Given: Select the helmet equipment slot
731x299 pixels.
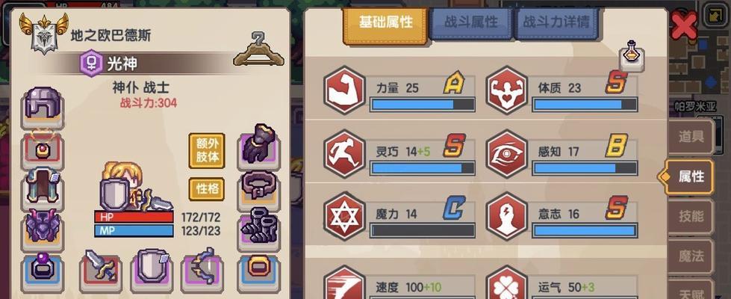Looking at the screenshot, I should click(43, 108).
